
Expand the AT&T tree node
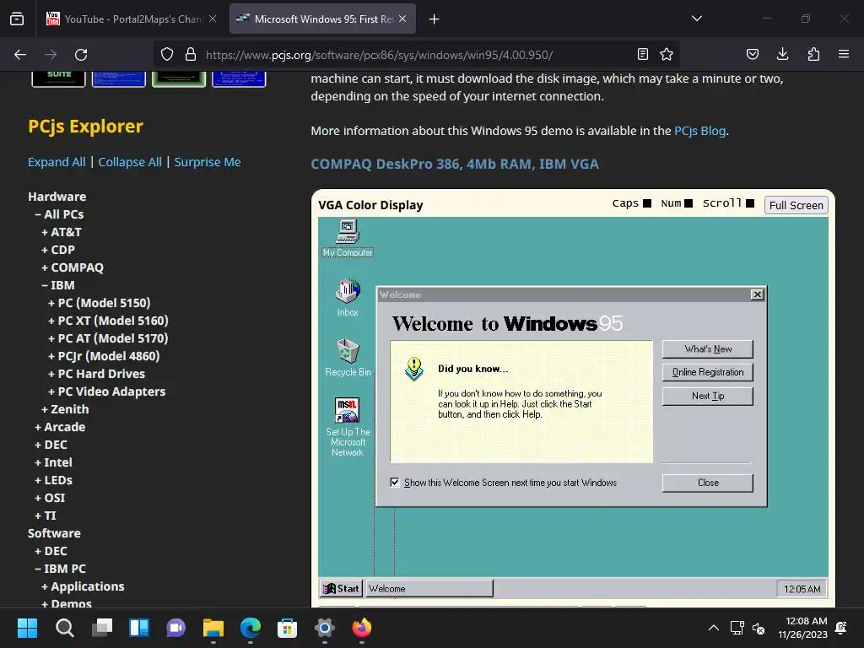coord(61,232)
